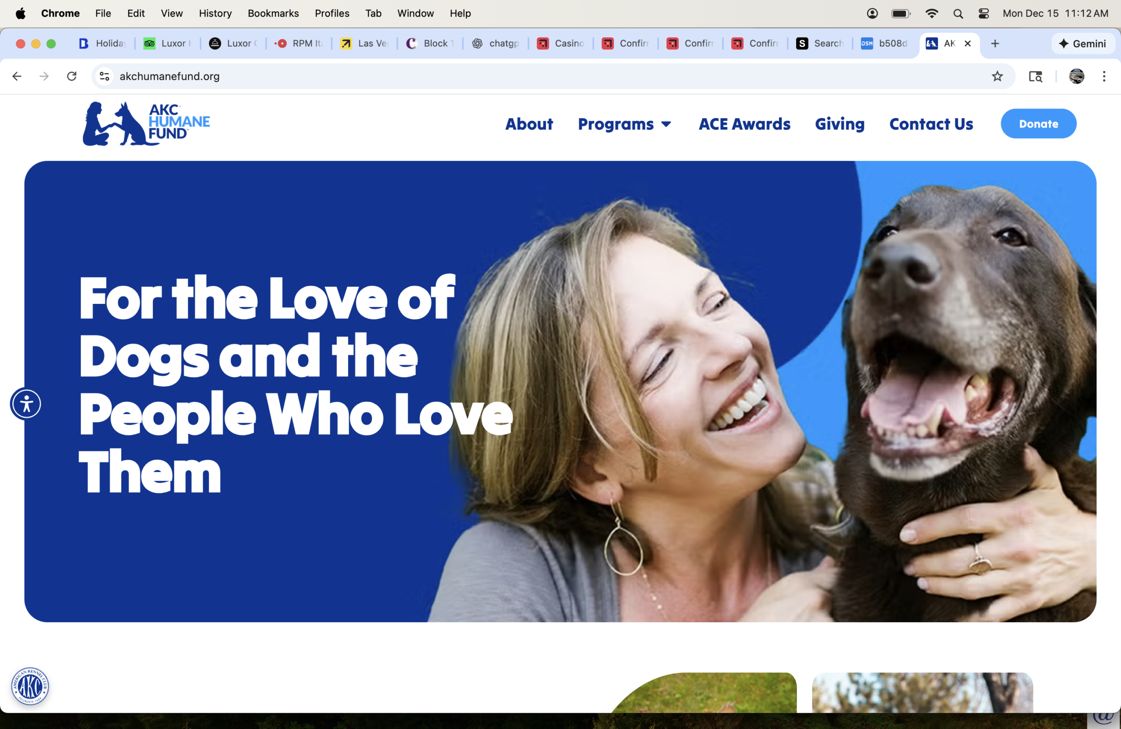Open Chrome's three-dot menu

click(1104, 76)
